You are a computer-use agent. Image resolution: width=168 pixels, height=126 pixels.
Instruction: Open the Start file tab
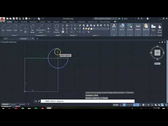pyautogui.click(x=6, y=38)
